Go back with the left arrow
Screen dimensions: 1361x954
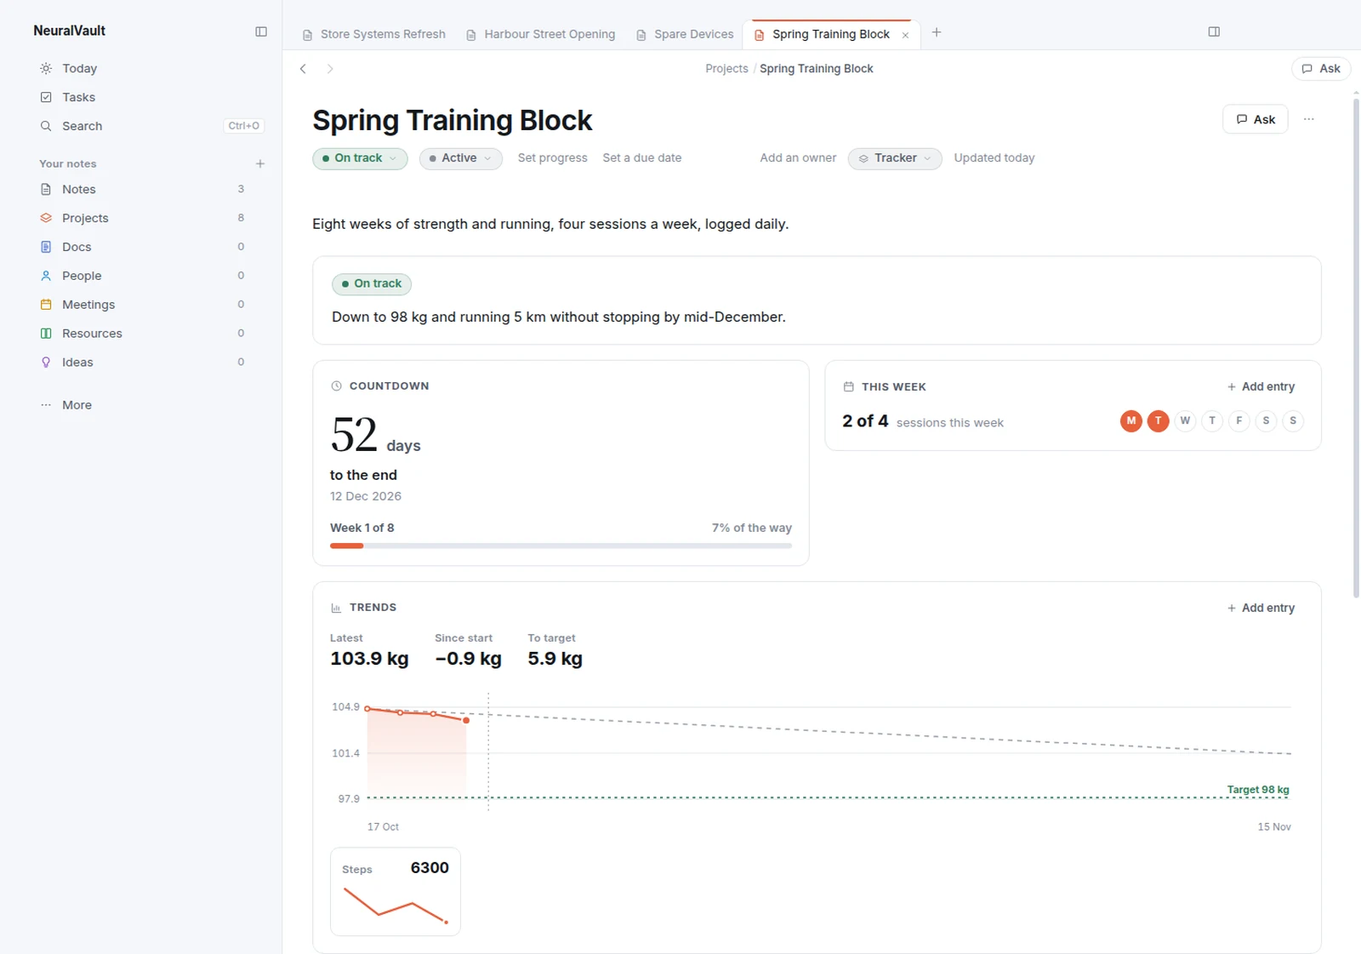point(303,69)
